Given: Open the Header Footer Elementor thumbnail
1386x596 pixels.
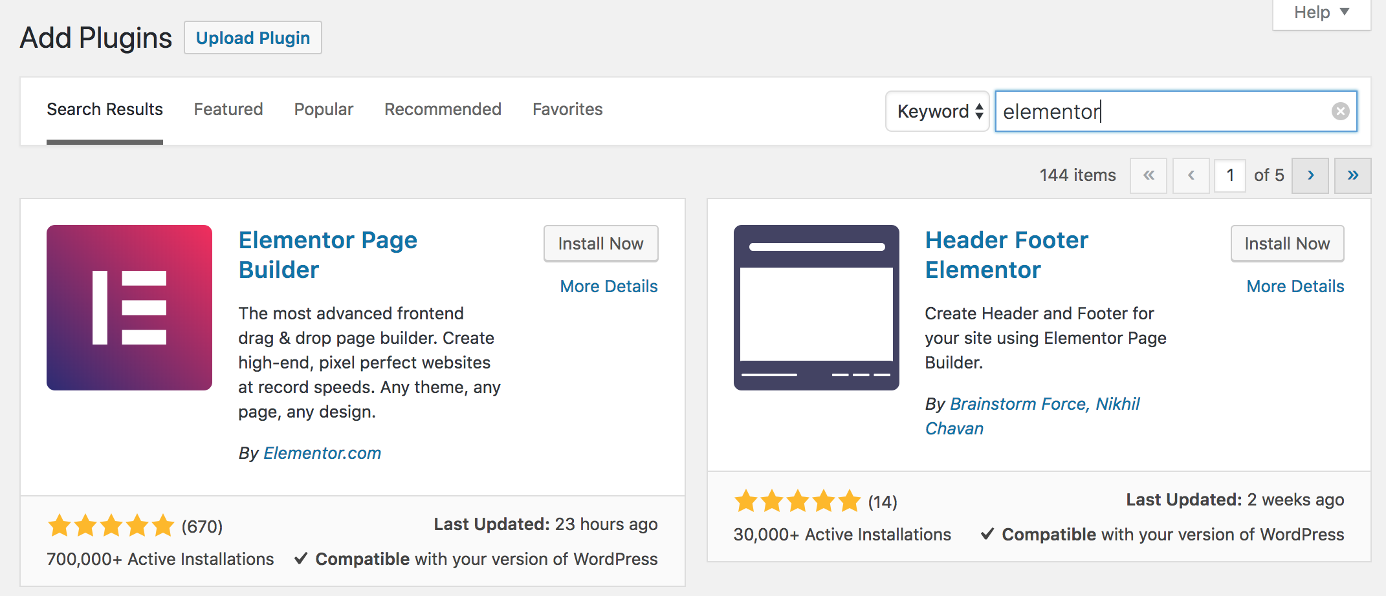Looking at the screenshot, I should [817, 308].
